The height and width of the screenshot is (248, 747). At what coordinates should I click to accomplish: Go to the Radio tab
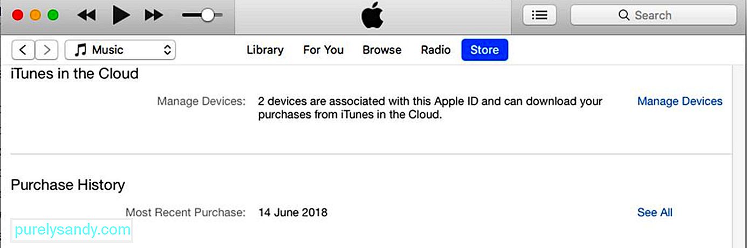436,50
